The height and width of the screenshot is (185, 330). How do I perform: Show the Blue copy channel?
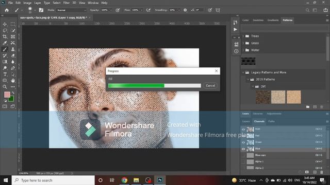[243, 155]
